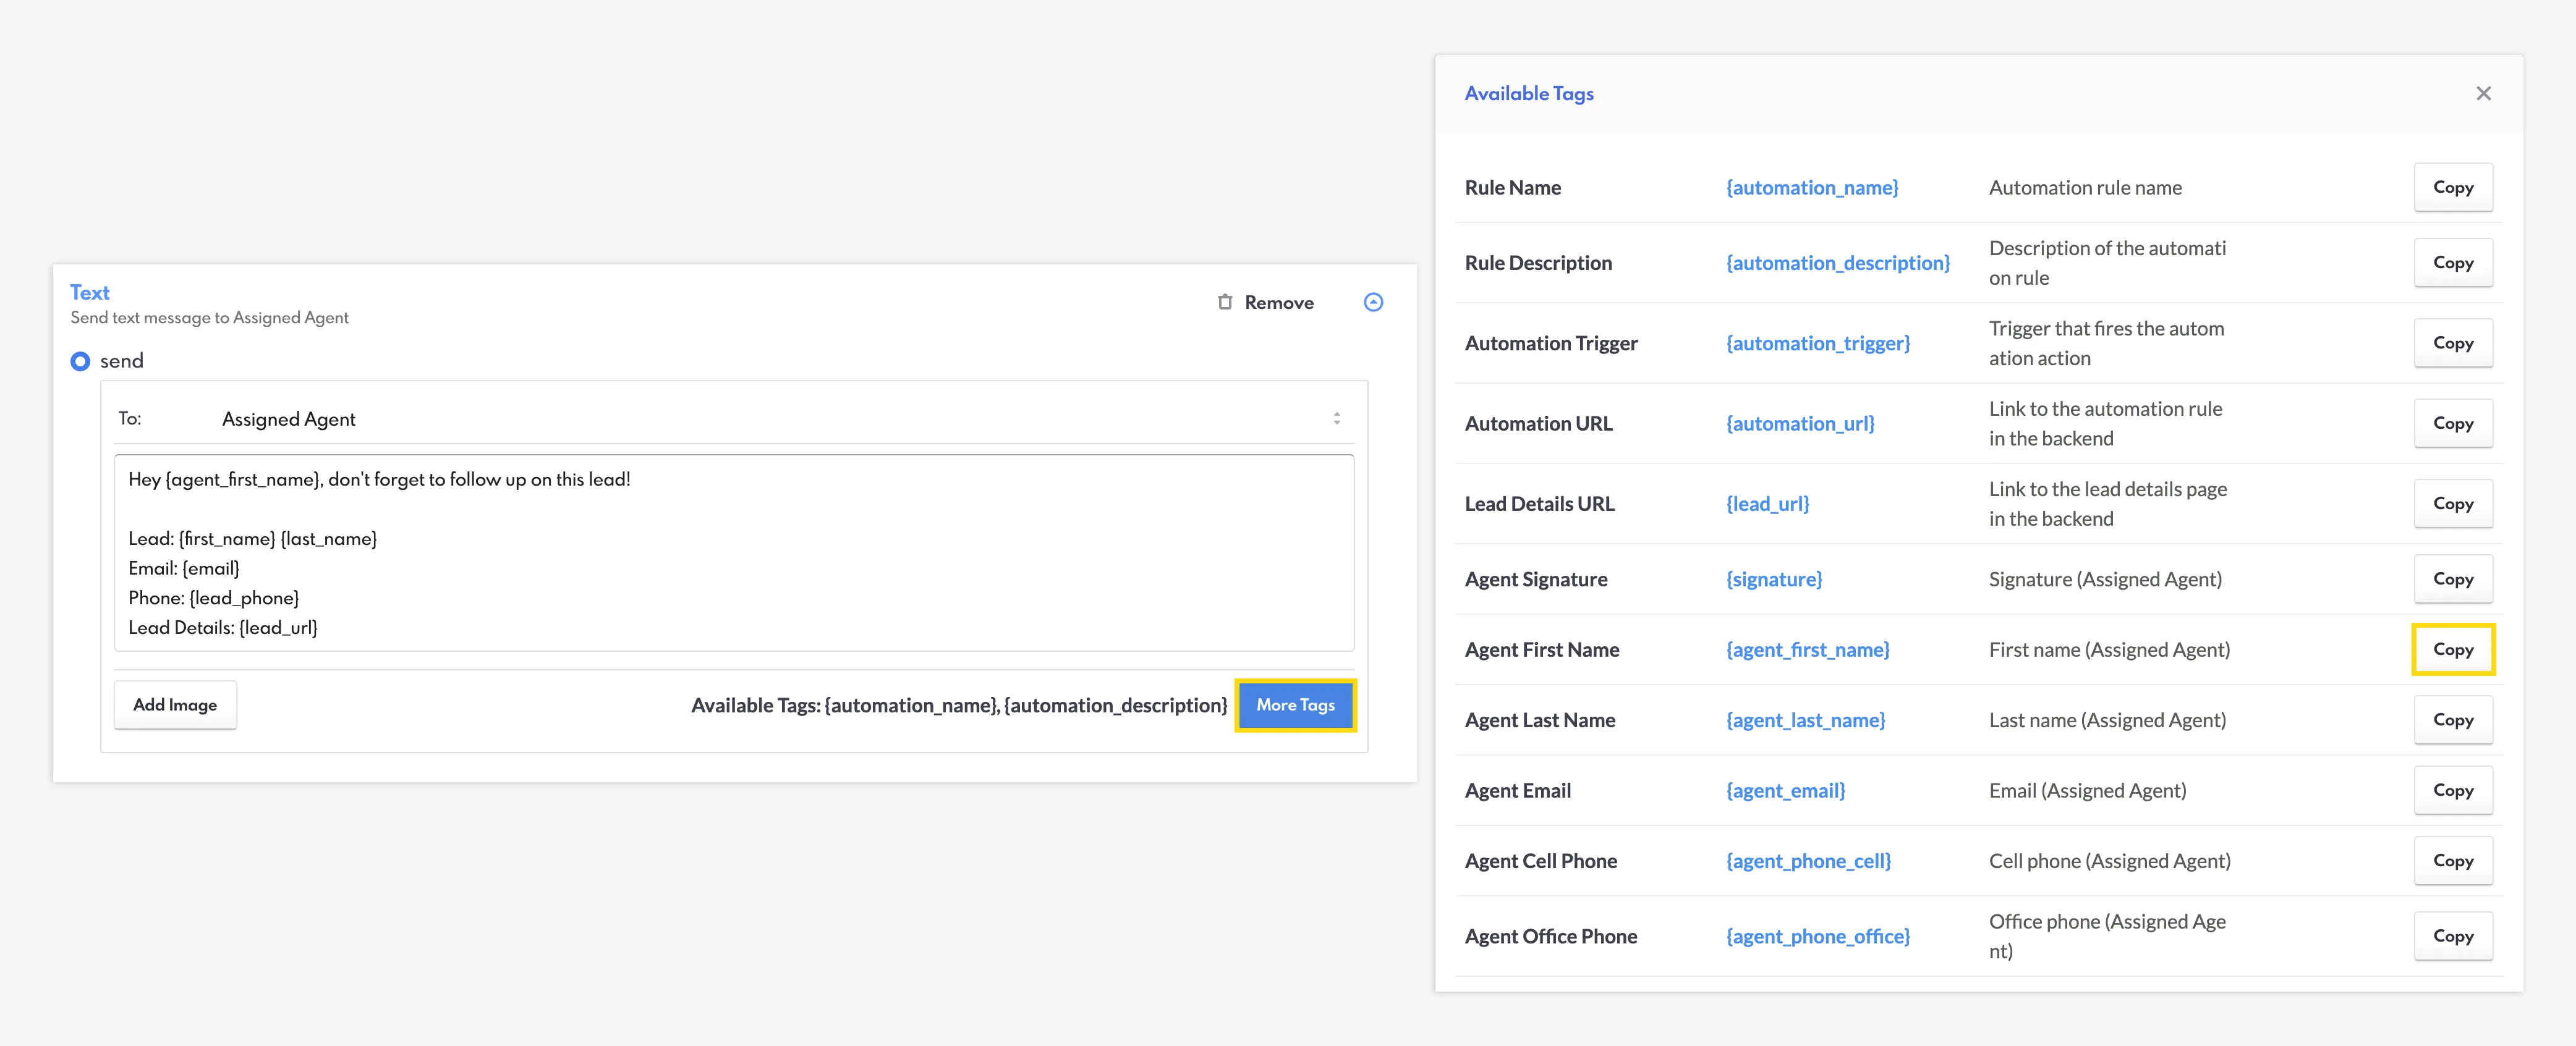The image size is (2576, 1046).
Task: Collapse the Text action with circle chevron icon
Action: [1373, 302]
